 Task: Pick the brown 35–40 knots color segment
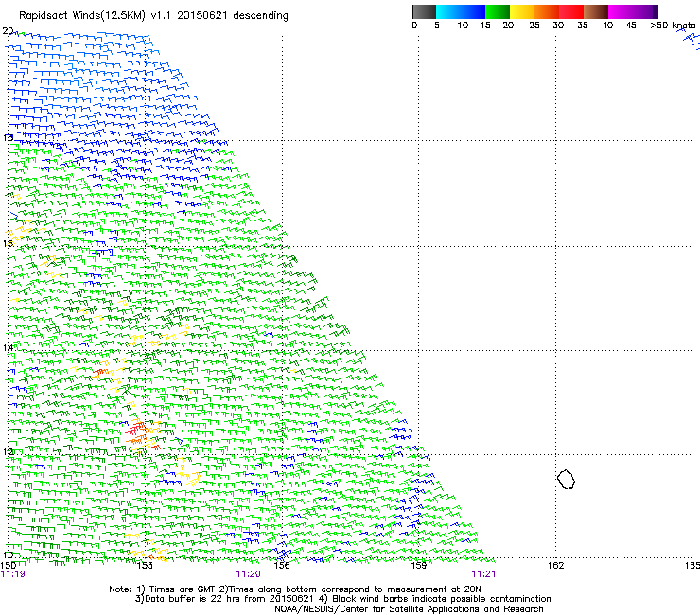(596, 11)
